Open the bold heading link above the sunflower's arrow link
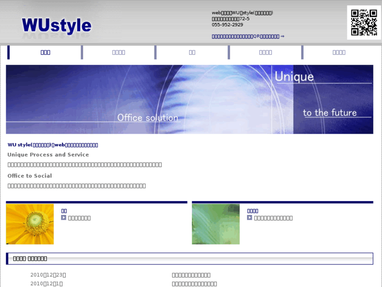 point(64,211)
